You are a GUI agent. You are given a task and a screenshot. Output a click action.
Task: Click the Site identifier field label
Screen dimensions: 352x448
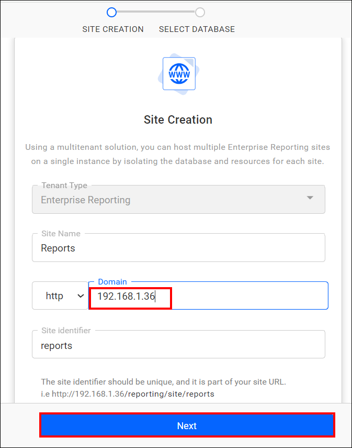[66, 331]
